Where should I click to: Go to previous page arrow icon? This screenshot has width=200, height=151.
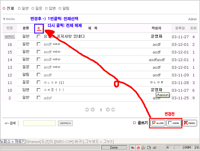92,110
